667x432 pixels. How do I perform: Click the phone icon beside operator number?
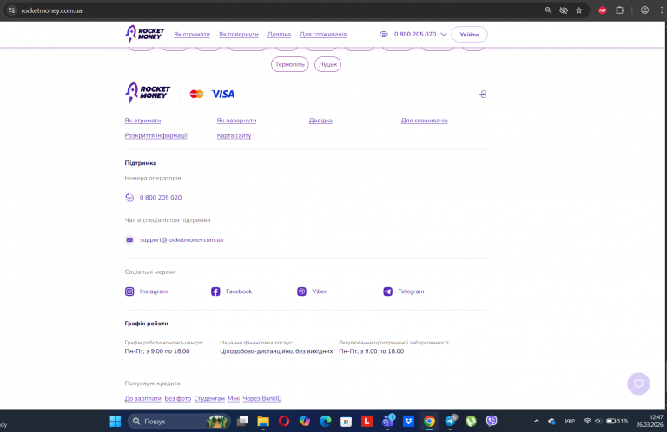(x=129, y=198)
